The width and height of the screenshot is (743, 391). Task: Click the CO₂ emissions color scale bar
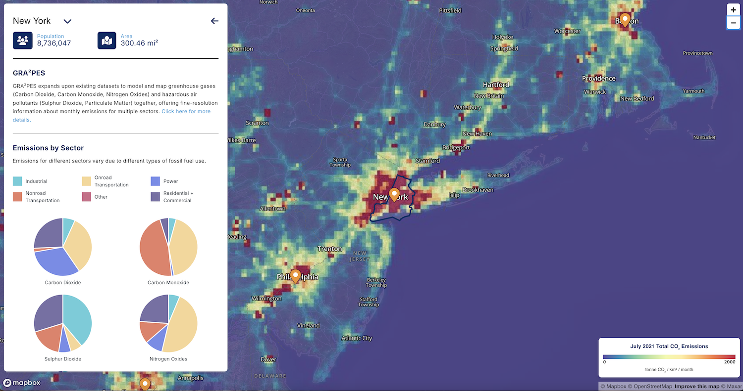pyautogui.click(x=669, y=356)
